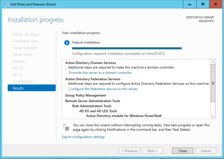The image size is (224, 159).
Task: Select the Server Selection step
Action: coord(25,48)
